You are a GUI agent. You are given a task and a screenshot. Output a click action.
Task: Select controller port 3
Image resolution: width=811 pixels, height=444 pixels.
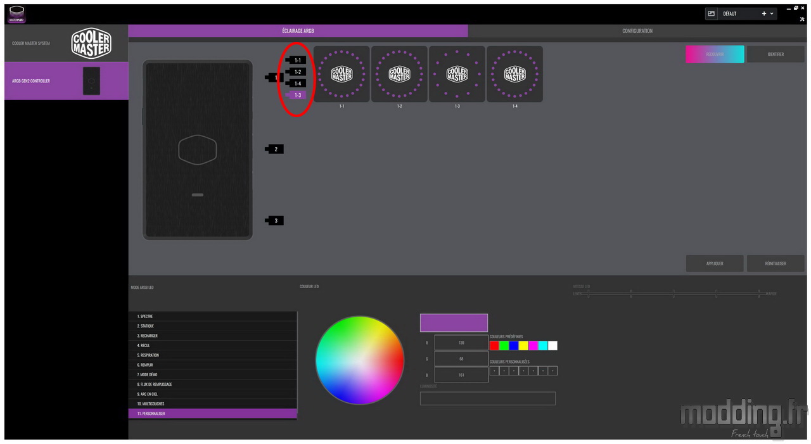275,220
